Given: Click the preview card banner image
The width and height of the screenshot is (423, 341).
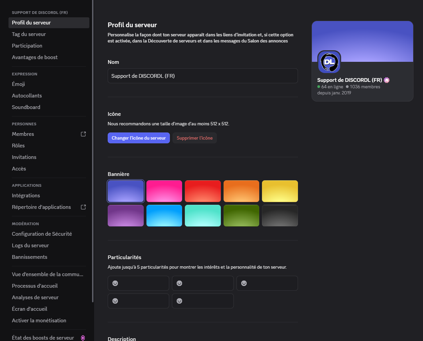Looking at the screenshot, I should click(363, 41).
